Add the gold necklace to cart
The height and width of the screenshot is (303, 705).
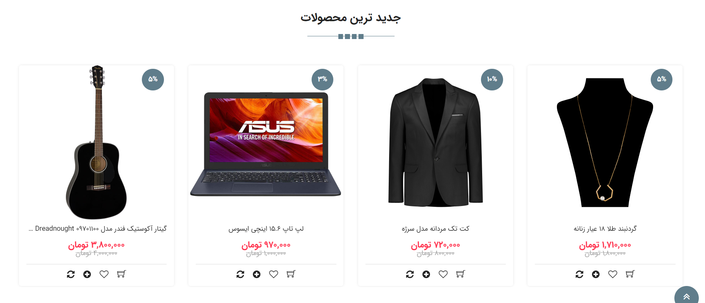coord(630,274)
